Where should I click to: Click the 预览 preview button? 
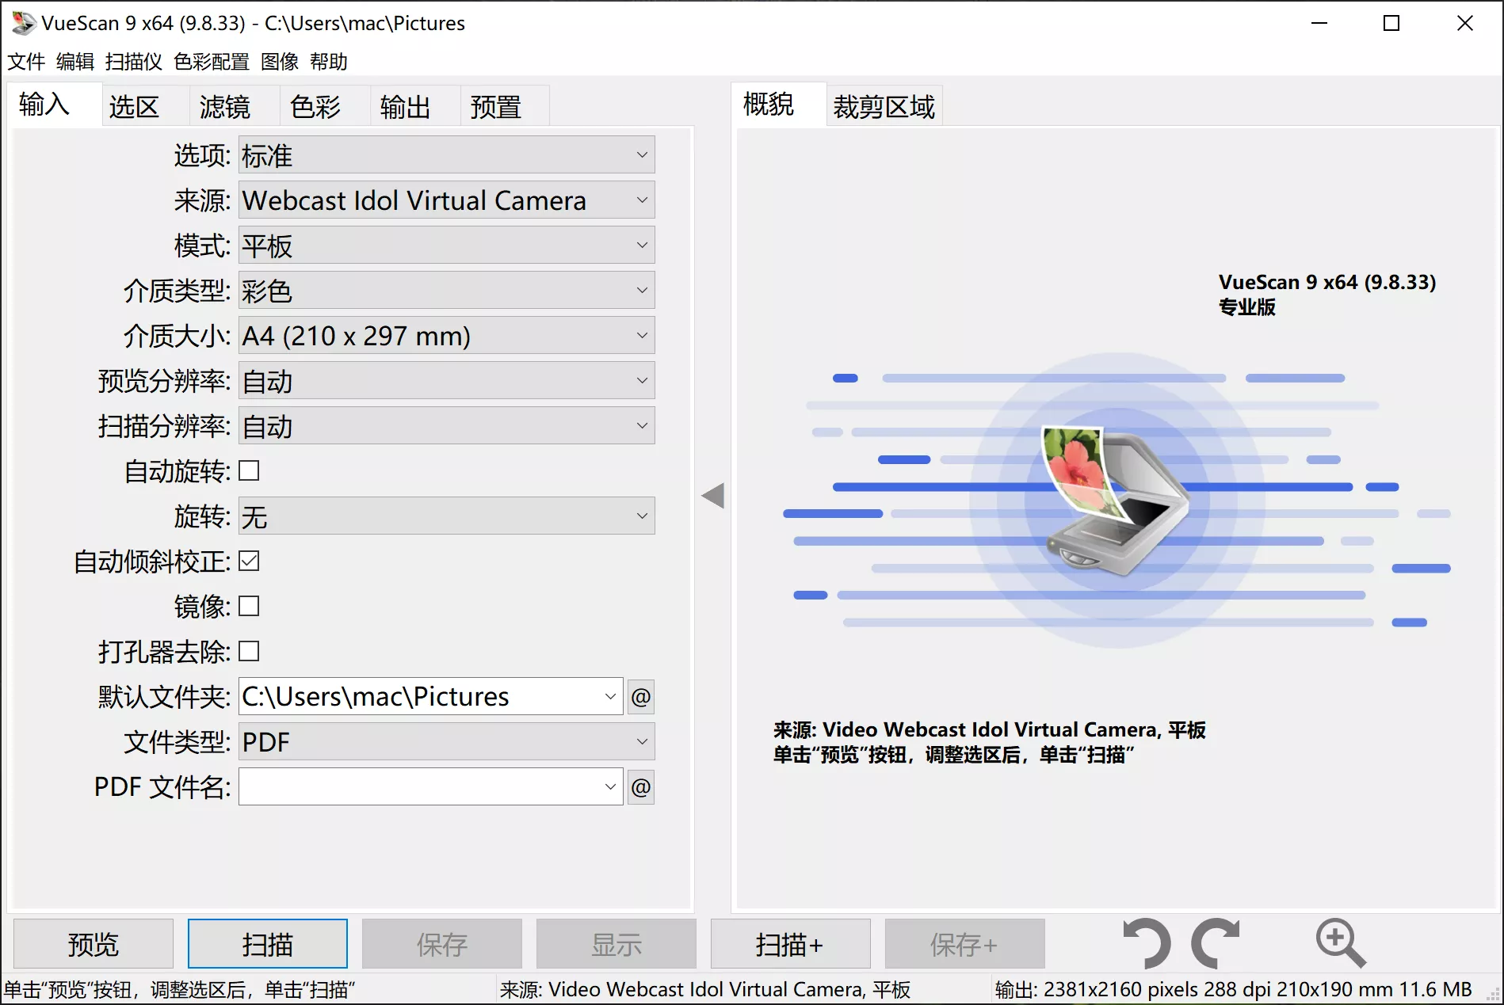click(92, 943)
